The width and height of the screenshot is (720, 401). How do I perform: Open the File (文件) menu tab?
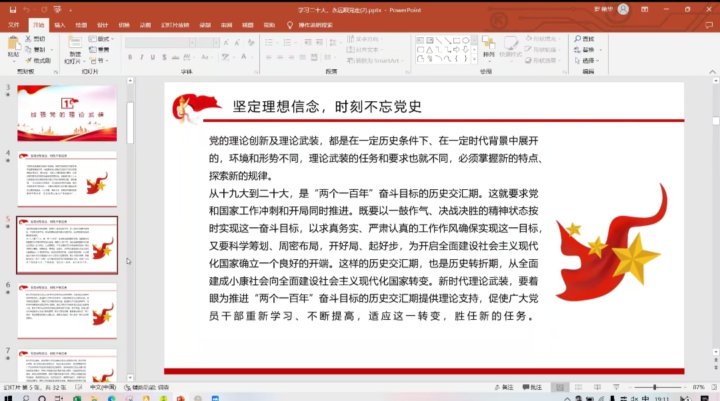pos(13,25)
